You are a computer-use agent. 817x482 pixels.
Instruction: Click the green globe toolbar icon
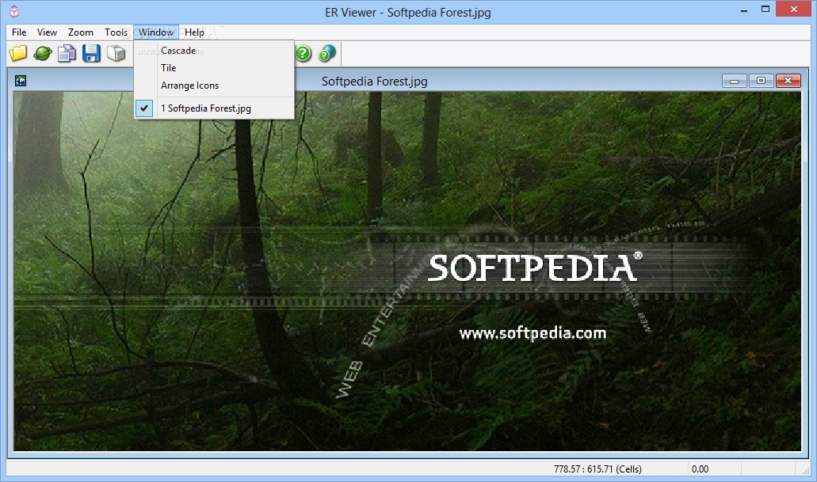click(43, 53)
